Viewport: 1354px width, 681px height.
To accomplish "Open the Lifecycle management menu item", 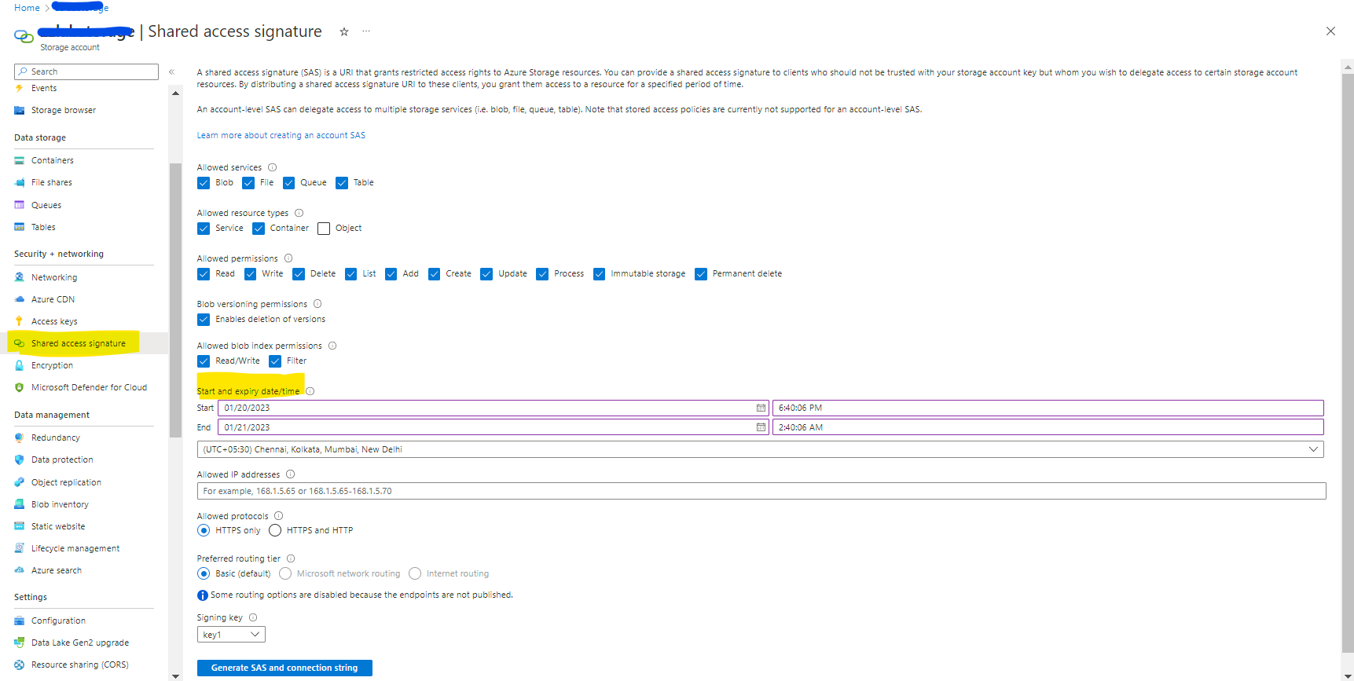I will click(x=75, y=548).
